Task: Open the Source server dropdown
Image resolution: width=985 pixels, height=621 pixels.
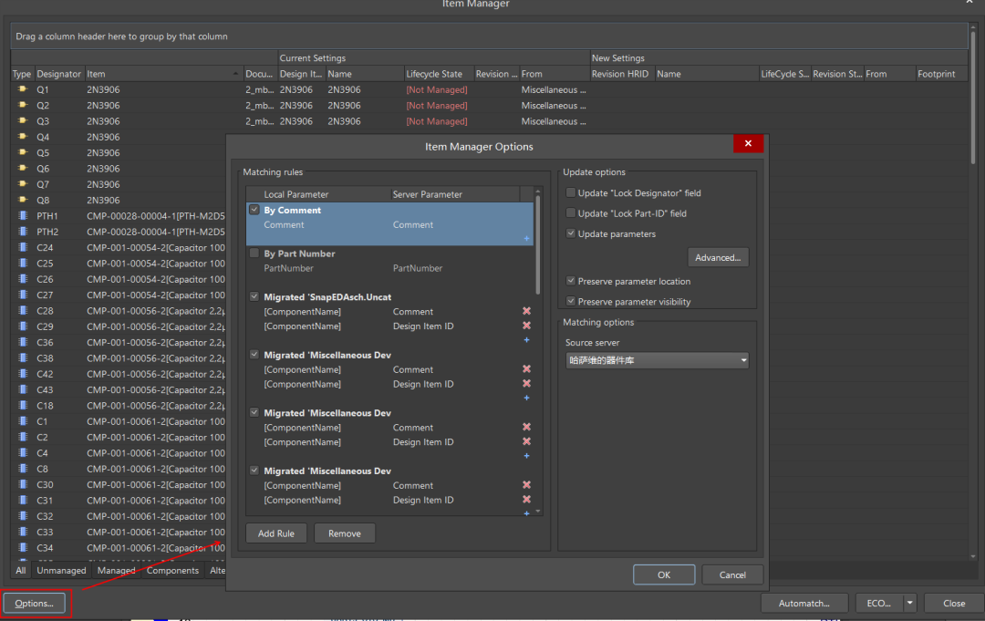Action: click(657, 360)
